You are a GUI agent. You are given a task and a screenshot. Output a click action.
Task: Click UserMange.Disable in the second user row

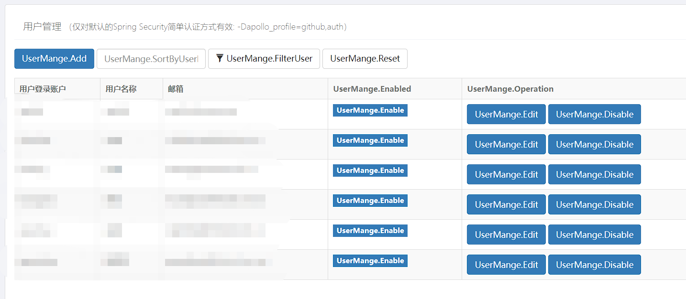[x=595, y=144]
